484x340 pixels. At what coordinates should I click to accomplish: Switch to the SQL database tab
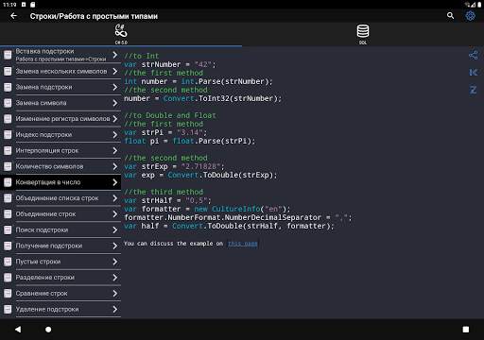(x=363, y=34)
